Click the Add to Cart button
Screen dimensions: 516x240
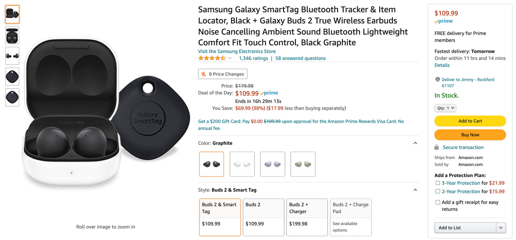point(470,121)
